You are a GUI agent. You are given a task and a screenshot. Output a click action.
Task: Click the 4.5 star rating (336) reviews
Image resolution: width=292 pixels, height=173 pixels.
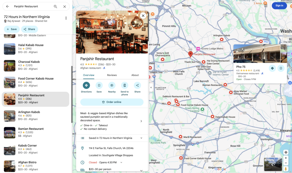tap(92, 64)
